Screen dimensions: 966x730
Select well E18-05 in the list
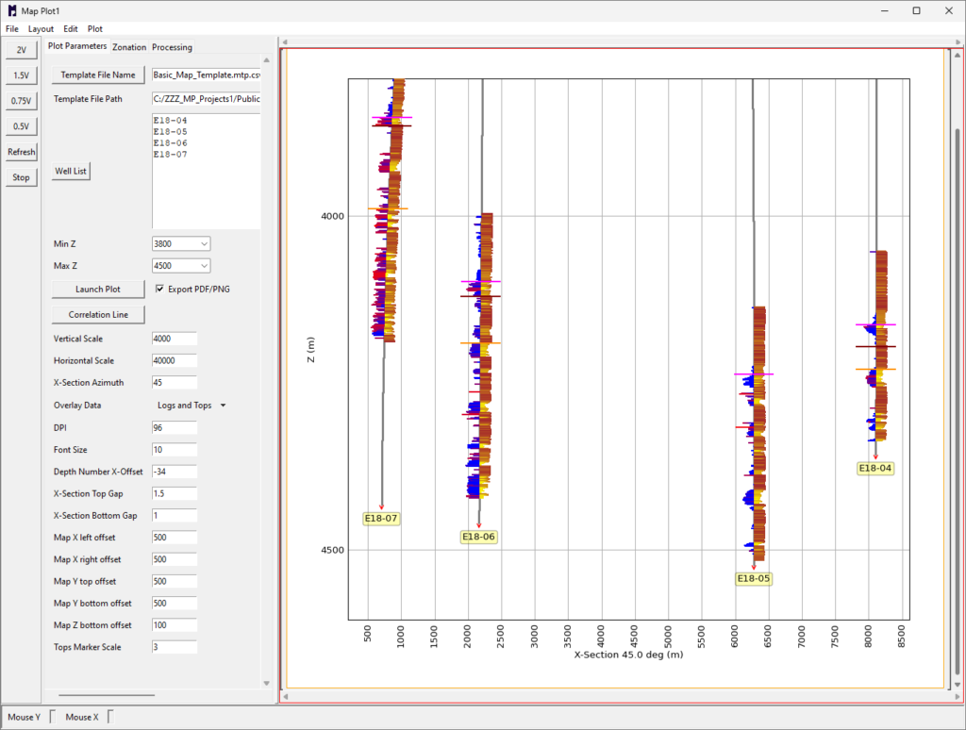tap(170, 131)
